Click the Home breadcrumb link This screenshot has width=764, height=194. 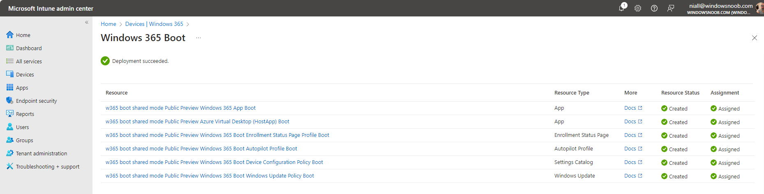(108, 24)
